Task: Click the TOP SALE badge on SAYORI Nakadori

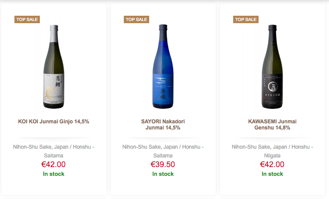Action: point(136,19)
